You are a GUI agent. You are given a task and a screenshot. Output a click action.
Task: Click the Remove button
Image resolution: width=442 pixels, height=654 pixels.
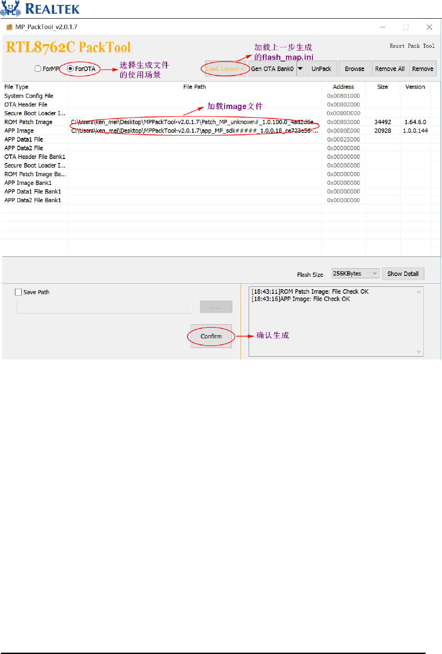pyautogui.click(x=422, y=69)
